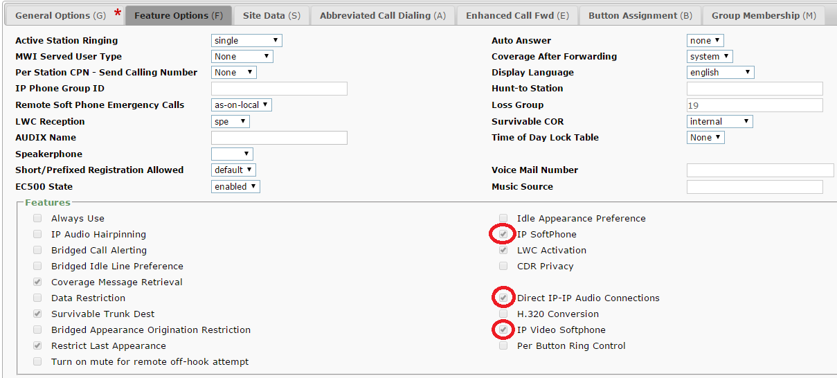Enable Idle Appearance Preference checkbox
This screenshot has width=837, height=378.
coord(503,218)
